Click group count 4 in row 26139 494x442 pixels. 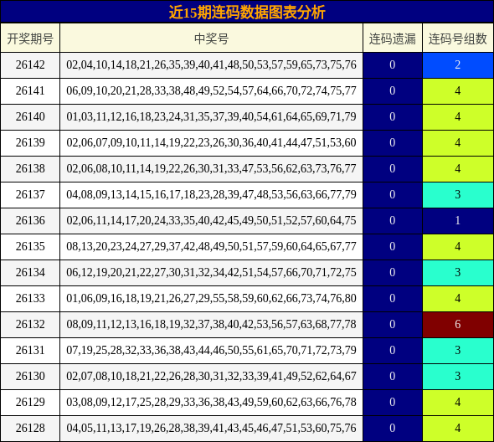tap(458, 142)
